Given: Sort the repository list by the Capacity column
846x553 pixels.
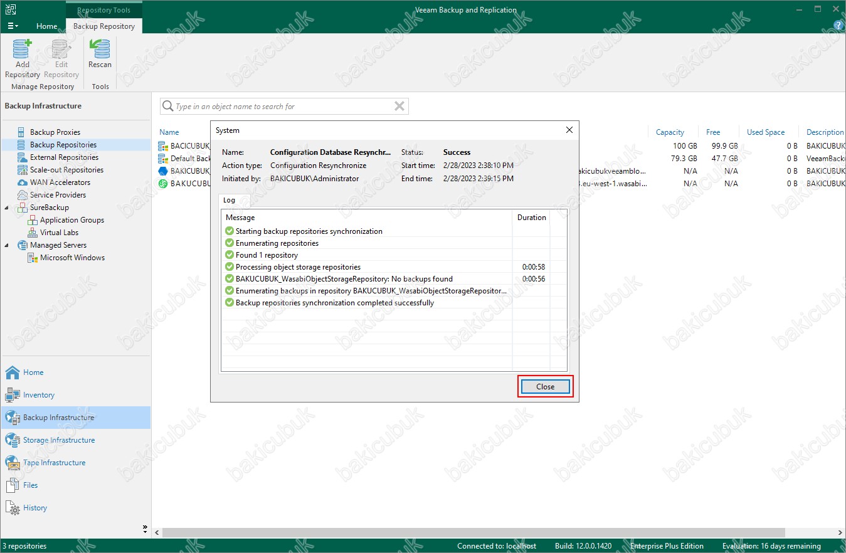Looking at the screenshot, I should [670, 132].
